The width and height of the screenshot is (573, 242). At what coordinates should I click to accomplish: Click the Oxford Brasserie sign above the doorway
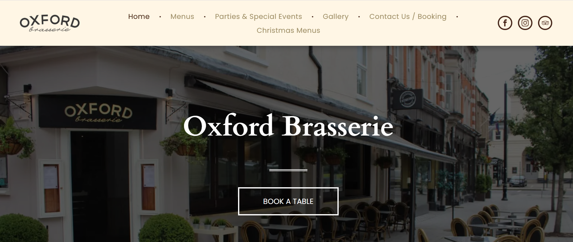pos(98,112)
